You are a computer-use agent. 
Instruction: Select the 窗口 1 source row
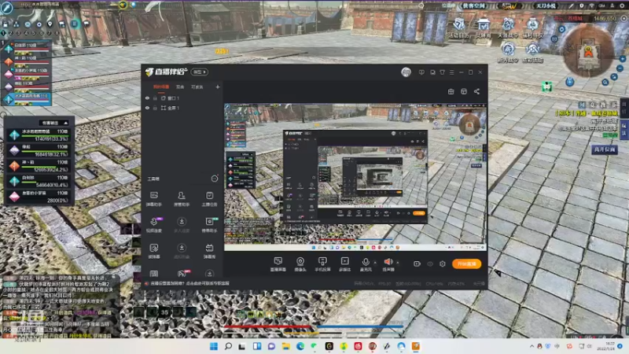(182, 98)
